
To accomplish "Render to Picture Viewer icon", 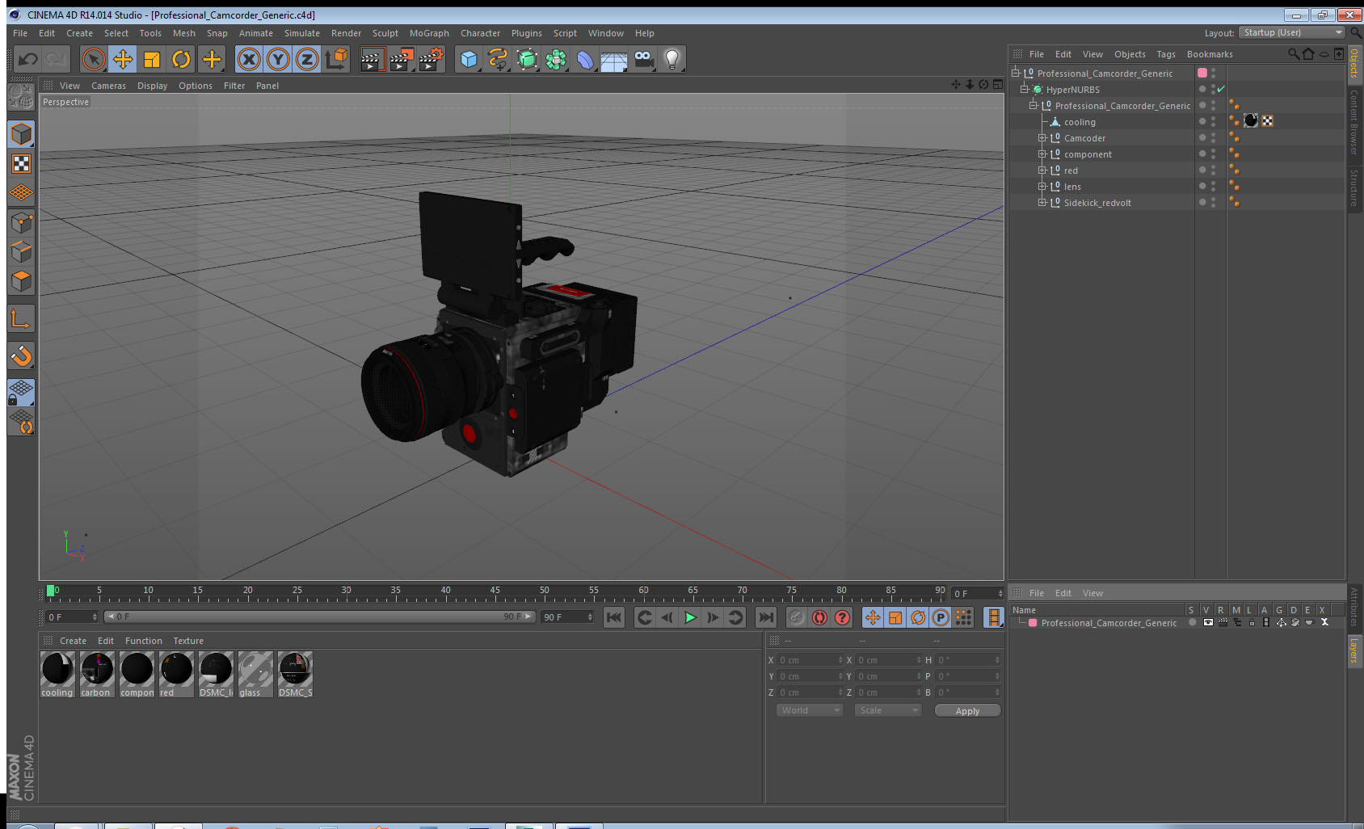I will click(x=402, y=59).
